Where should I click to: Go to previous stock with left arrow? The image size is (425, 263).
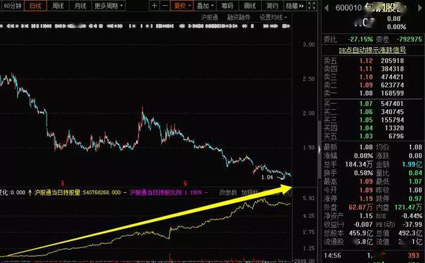(327, 8)
